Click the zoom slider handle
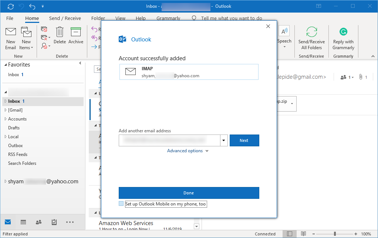This screenshot has height=238, width=378. point(335,234)
